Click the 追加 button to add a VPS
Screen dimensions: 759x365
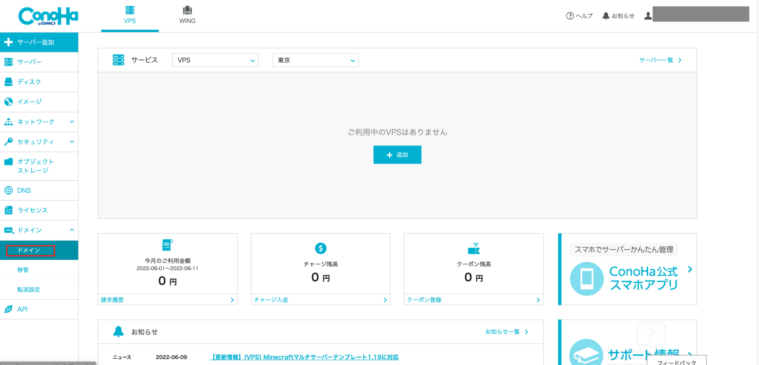397,154
